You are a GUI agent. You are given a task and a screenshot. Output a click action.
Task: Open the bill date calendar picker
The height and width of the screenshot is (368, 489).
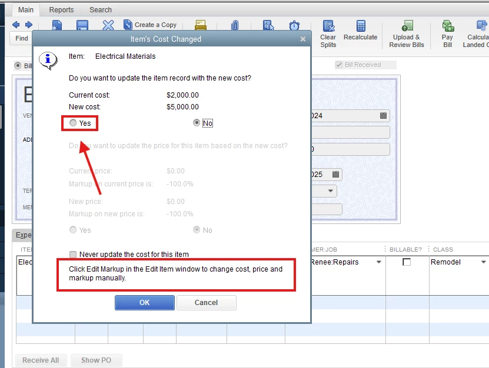383,116
